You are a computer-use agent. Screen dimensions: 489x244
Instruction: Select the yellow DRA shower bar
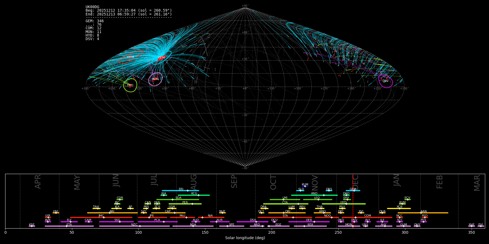(x=264, y=208)
